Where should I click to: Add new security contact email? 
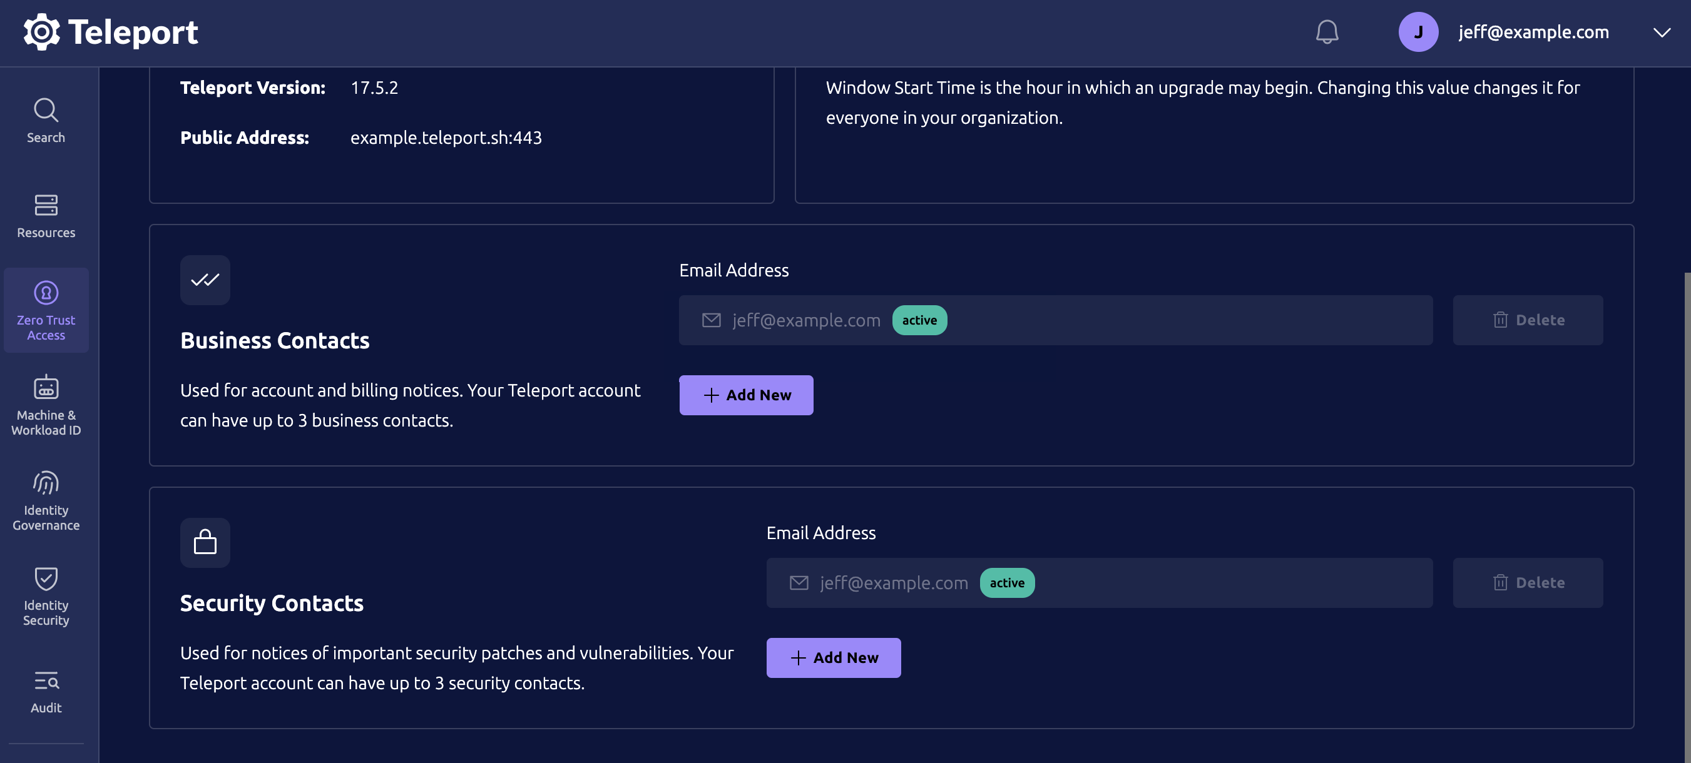[x=833, y=657]
